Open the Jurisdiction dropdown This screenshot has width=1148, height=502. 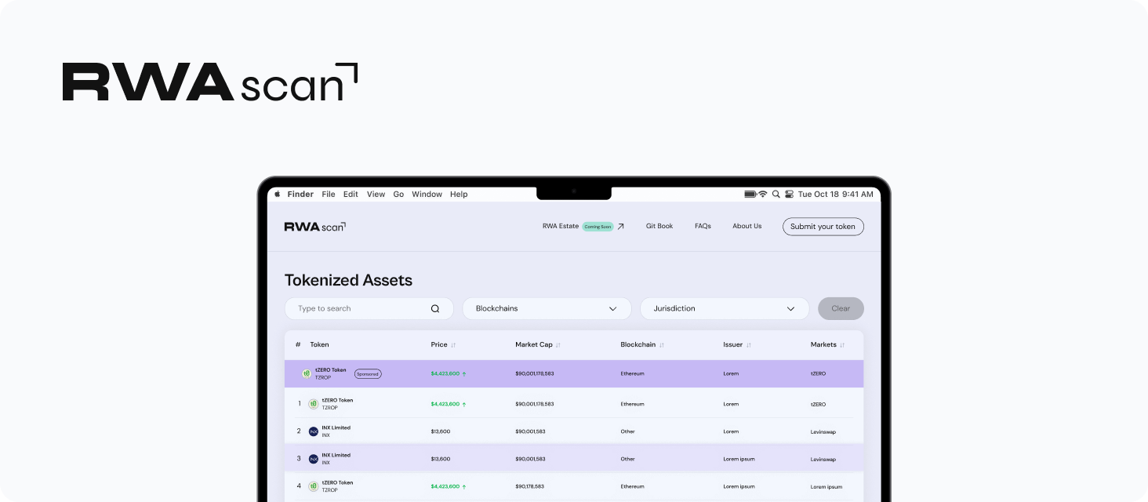click(725, 308)
